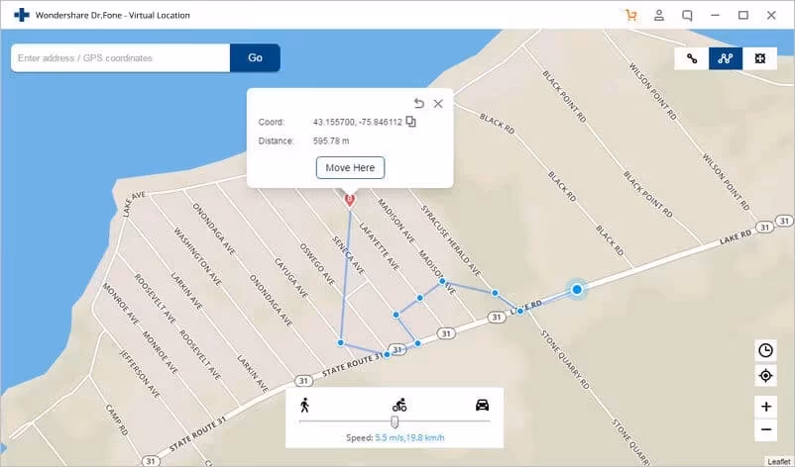Viewport: 795px width, 467px height.
Task: Switch to teleport mode icon
Action: point(759,58)
